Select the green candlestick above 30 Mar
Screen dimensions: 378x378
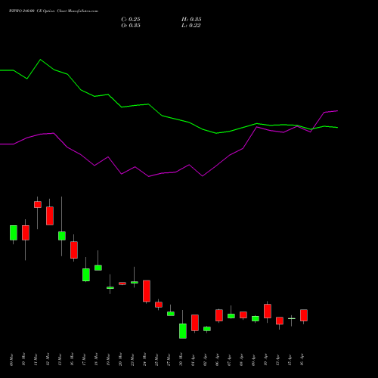pyautogui.click(x=183, y=331)
